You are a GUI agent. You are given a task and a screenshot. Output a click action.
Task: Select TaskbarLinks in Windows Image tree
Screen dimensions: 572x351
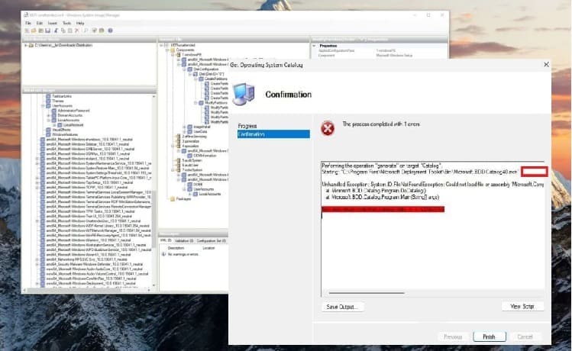[62, 96]
